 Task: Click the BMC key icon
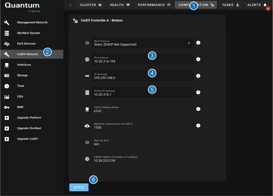(x=7, y=107)
